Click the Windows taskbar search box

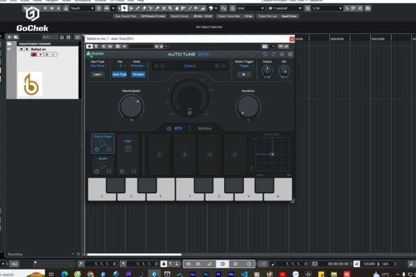(x=12, y=274)
